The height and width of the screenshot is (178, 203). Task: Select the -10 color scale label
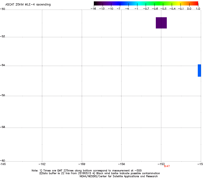point(111,9)
